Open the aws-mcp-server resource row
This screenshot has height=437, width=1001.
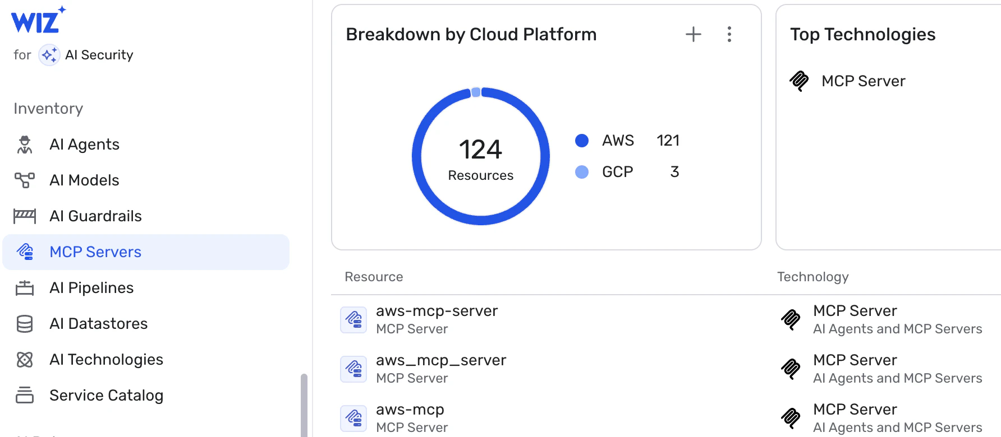[x=437, y=311]
